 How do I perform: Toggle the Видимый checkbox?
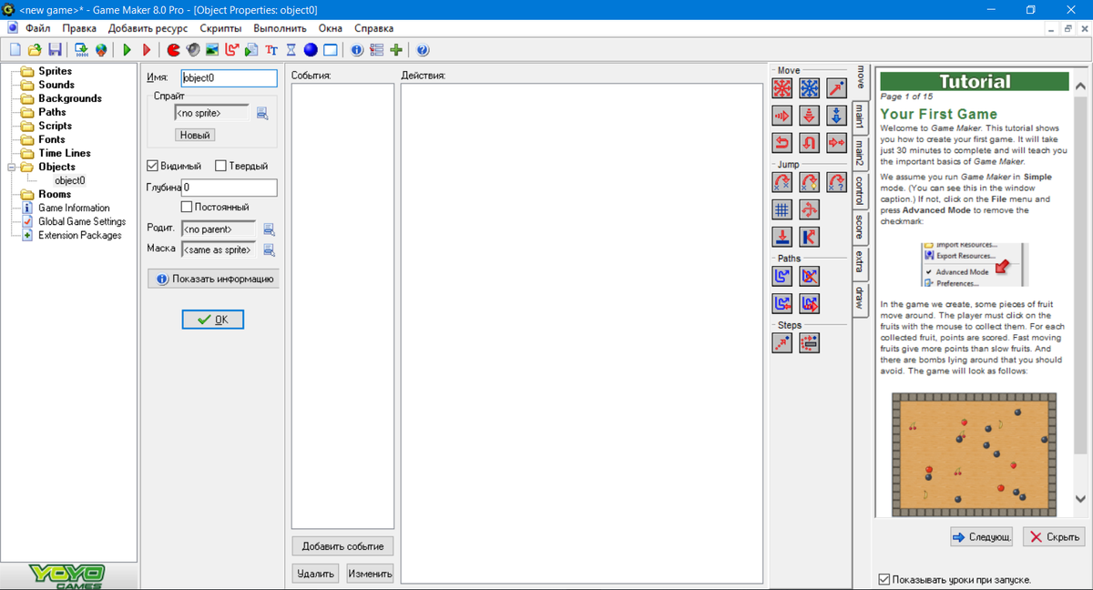click(x=153, y=167)
